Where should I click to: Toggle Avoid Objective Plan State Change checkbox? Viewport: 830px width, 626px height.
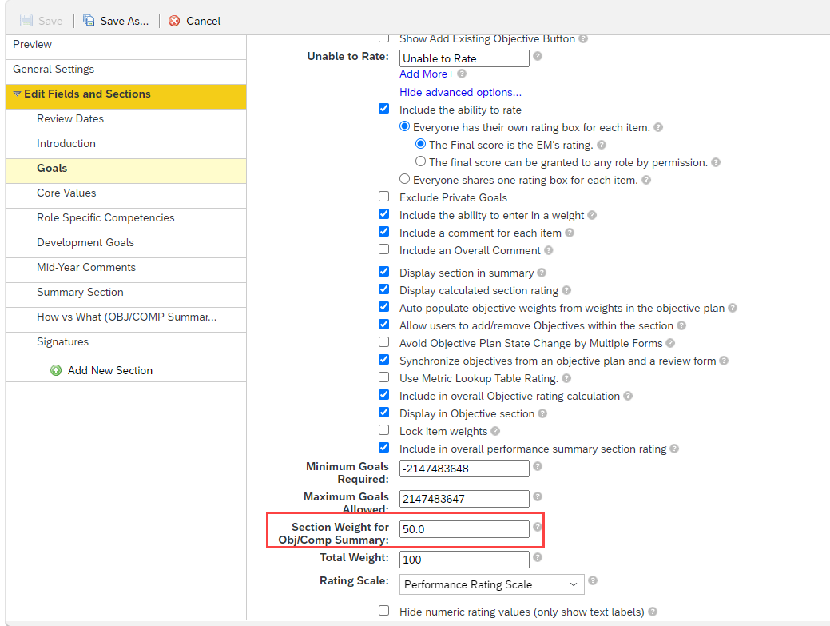(383, 342)
